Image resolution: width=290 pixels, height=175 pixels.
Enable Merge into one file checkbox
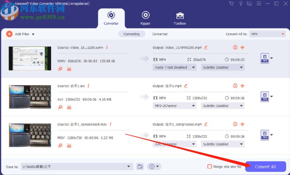[x=210, y=166]
